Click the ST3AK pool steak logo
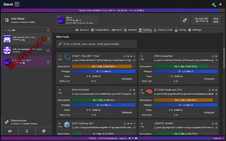Image resolution: width=226 pixels, height=141 pixels. coord(149,91)
